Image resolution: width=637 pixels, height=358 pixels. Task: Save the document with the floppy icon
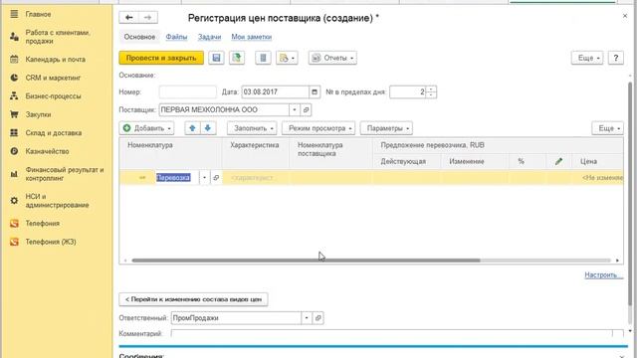point(216,58)
